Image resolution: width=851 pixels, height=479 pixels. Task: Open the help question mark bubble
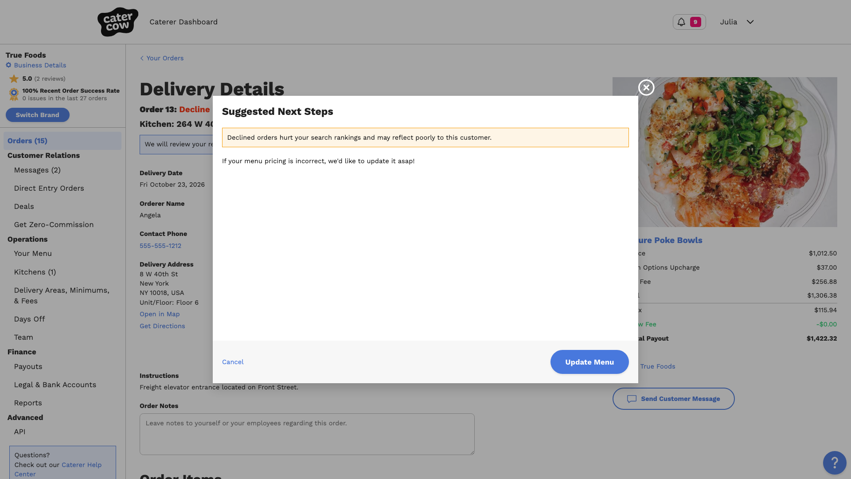835,463
